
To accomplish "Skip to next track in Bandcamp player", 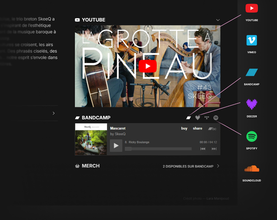I will [x=214, y=149].
